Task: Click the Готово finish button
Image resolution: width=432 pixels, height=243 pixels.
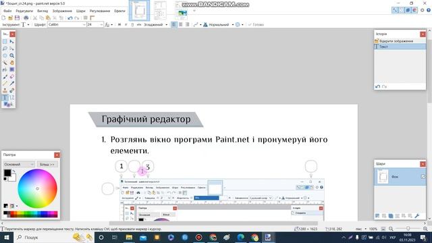Action: tap(256, 24)
